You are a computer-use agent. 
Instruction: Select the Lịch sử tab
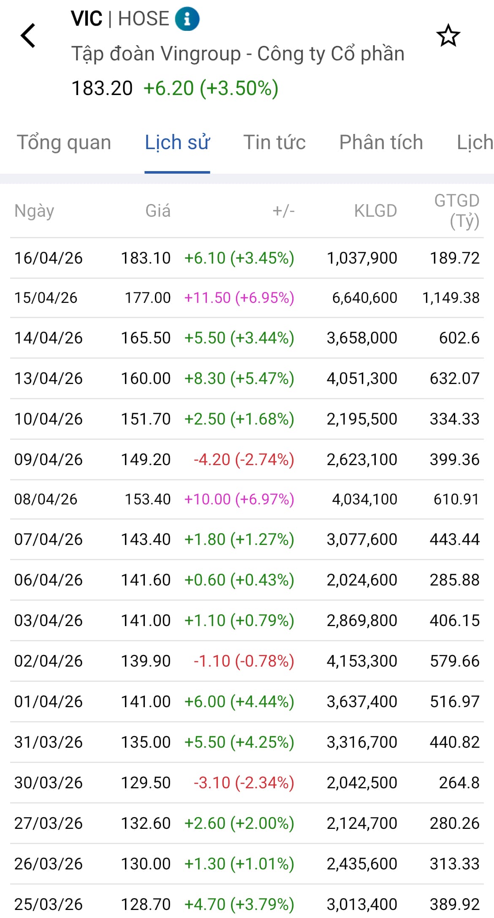point(177,142)
